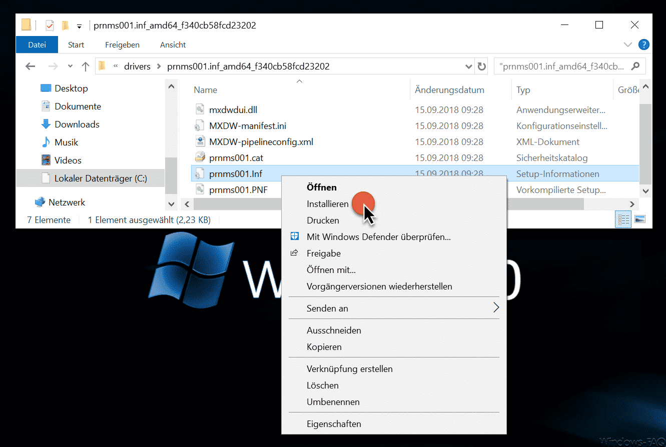Click the MXDW-manifest.ini file icon
666x447 pixels.
pos(200,125)
